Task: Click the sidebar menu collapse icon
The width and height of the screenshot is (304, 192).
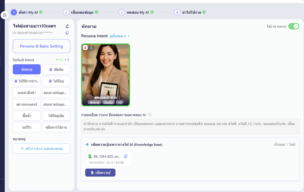Action: click(x=5, y=15)
